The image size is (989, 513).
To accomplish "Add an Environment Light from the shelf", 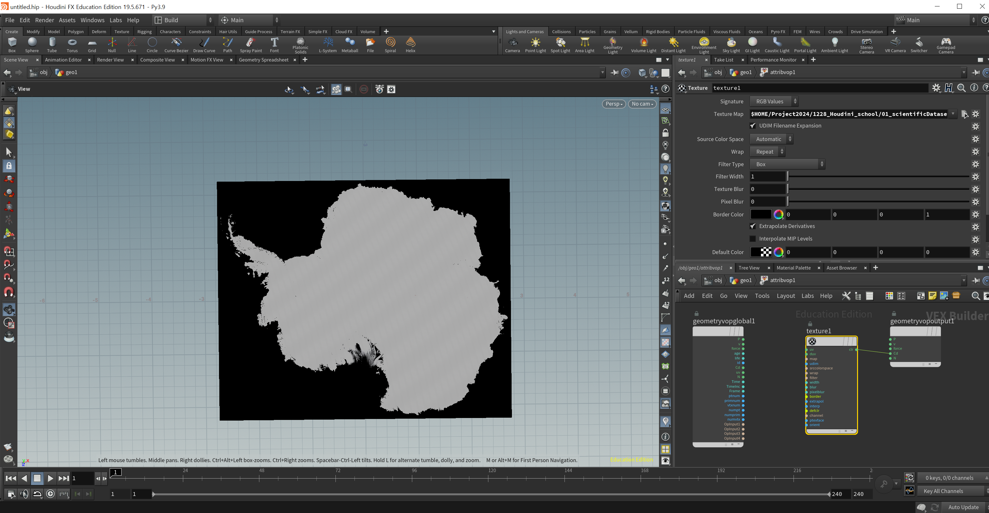I will pyautogui.click(x=704, y=44).
